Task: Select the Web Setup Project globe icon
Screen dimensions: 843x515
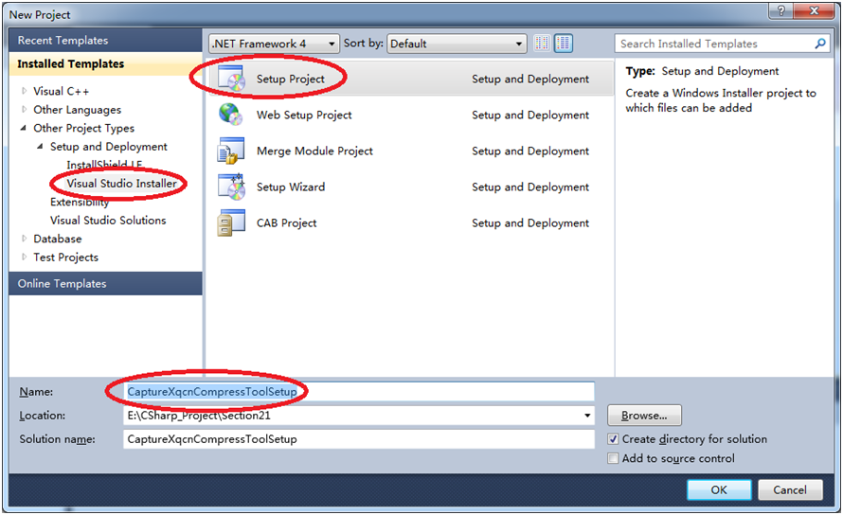Action: pyautogui.click(x=231, y=115)
